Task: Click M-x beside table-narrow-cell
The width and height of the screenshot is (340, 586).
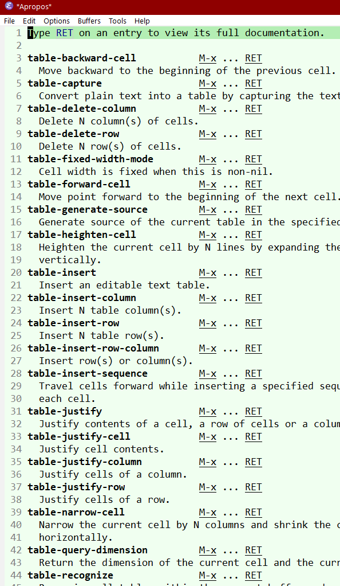Action: [x=207, y=512]
